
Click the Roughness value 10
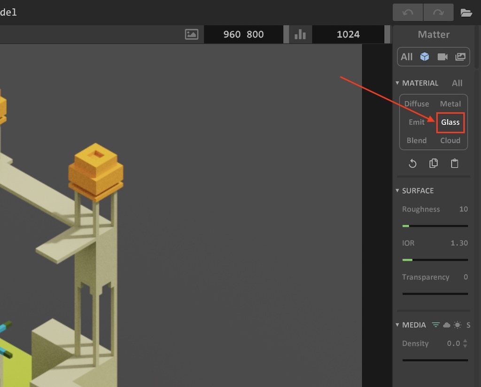tap(464, 209)
